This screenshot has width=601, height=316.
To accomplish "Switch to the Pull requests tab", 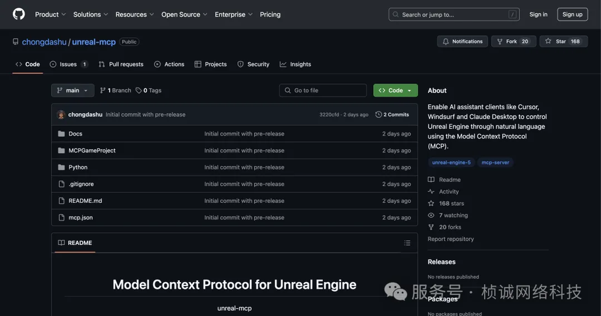I will click(x=121, y=64).
